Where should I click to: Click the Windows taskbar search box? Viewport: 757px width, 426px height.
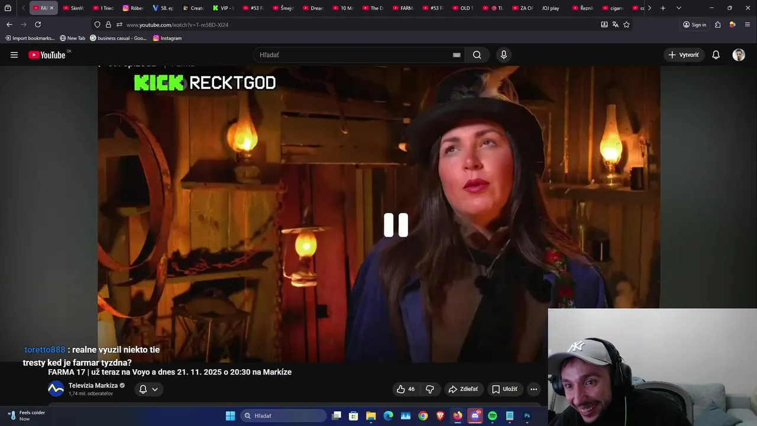coord(284,416)
